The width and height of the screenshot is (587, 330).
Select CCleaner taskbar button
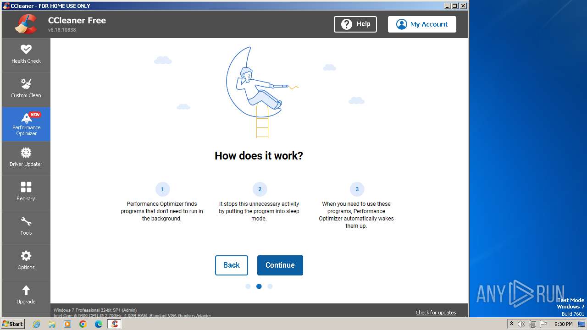114,324
